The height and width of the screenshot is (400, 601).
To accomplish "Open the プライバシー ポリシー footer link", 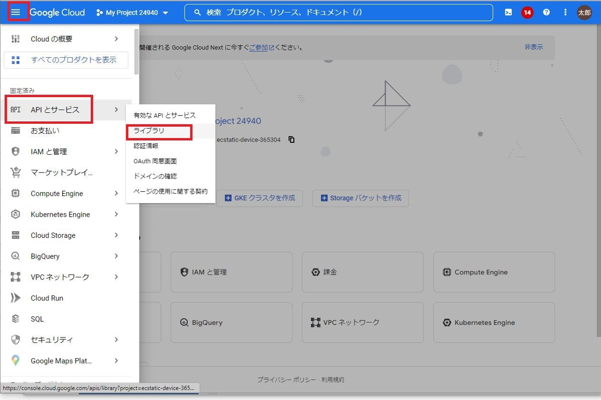I will pyautogui.click(x=287, y=380).
